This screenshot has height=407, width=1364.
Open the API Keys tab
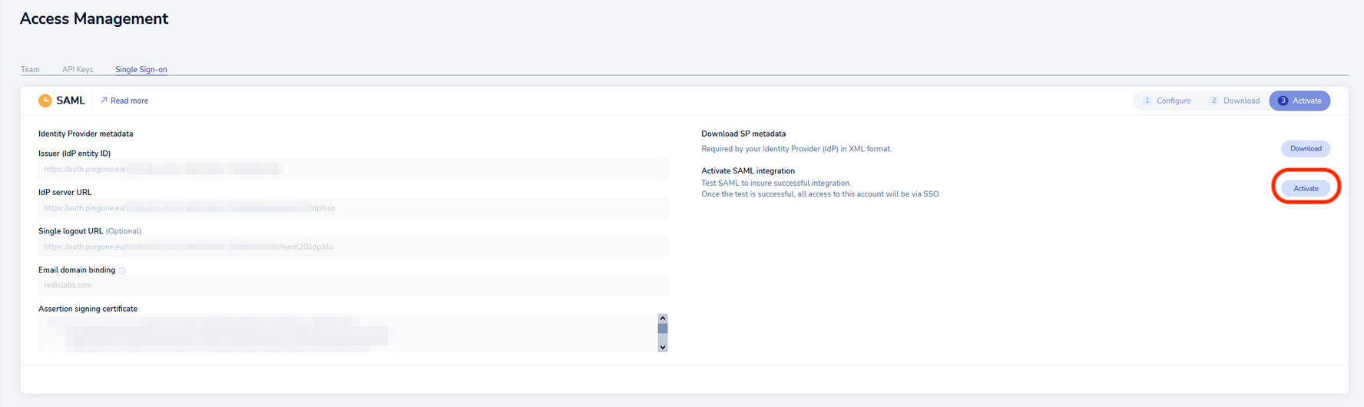pyautogui.click(x=78, y=69)
